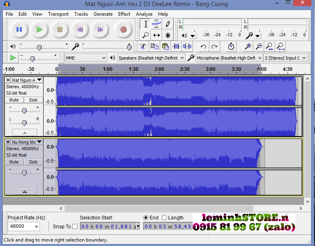Start playback with the Play button
This screenshot has width=315, height=246.
pos(40,30)
